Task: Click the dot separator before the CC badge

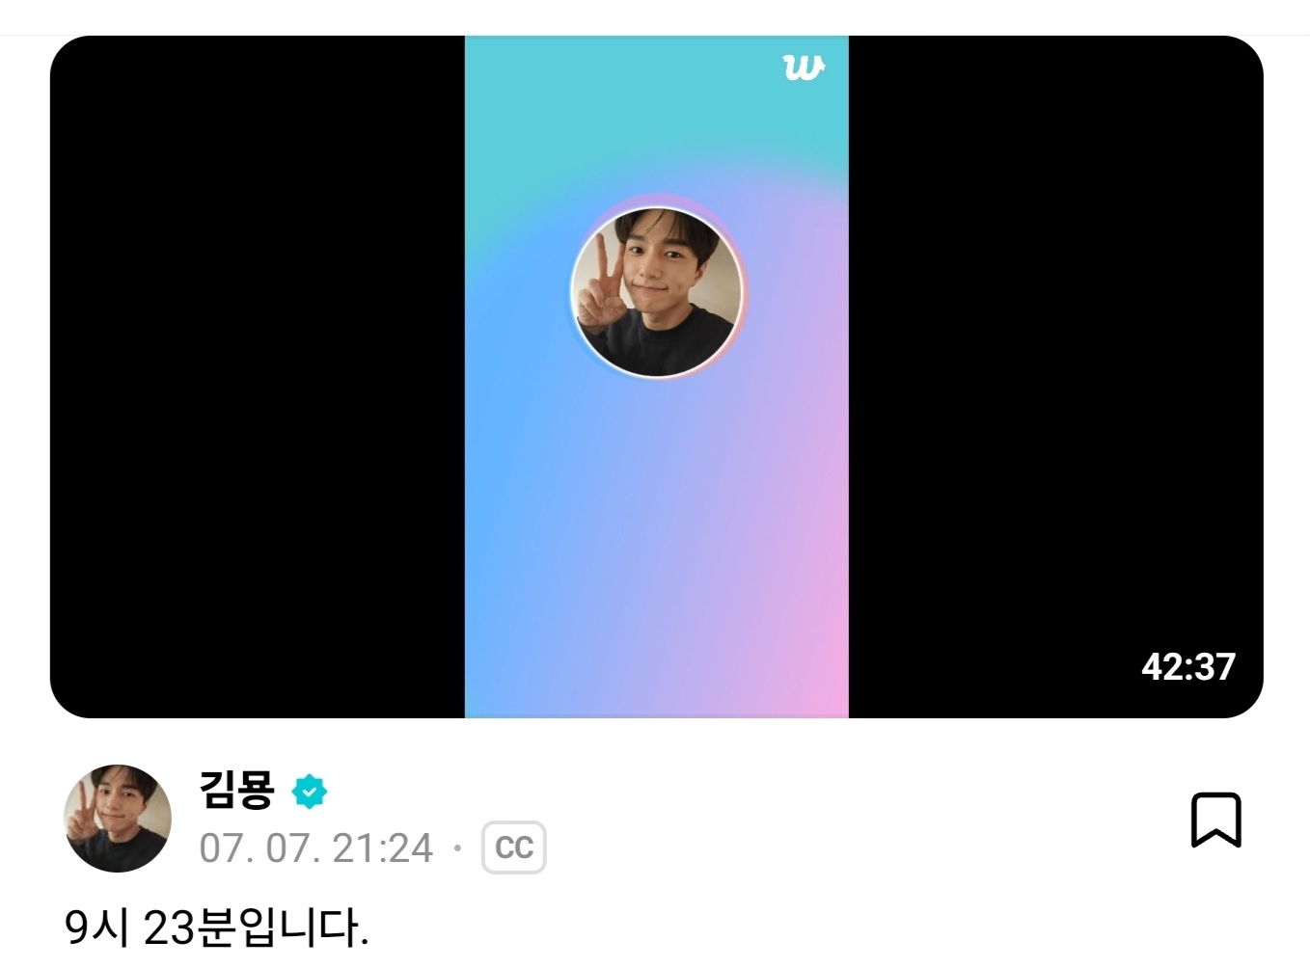Action: [x=458, y=849]
